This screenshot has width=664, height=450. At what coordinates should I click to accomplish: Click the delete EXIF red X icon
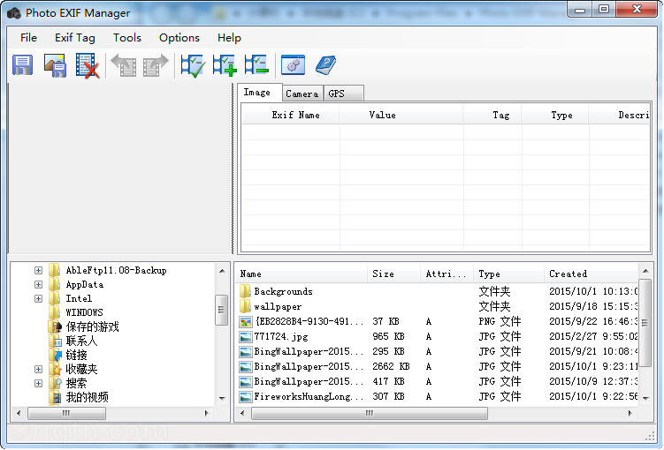[x=88, y=65]
